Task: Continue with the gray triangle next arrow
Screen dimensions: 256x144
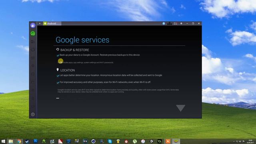Action: pyautogui.click(x=180, y=108)
